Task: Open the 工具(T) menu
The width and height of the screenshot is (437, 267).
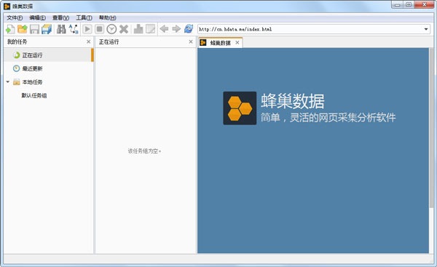Action: pos(84,17)
